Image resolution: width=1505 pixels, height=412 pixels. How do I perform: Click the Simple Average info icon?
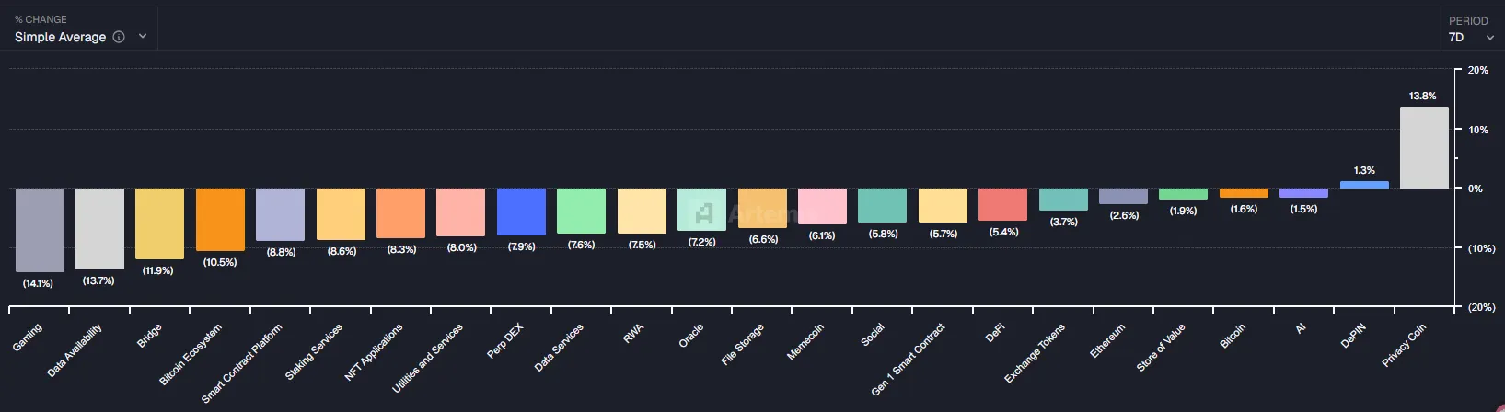pyautogui.click(x=119, y=37)
